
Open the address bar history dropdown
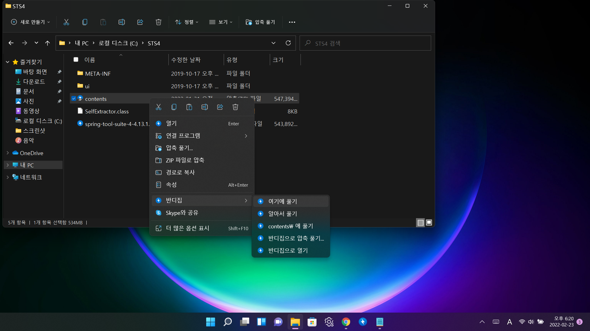[273, 43]
